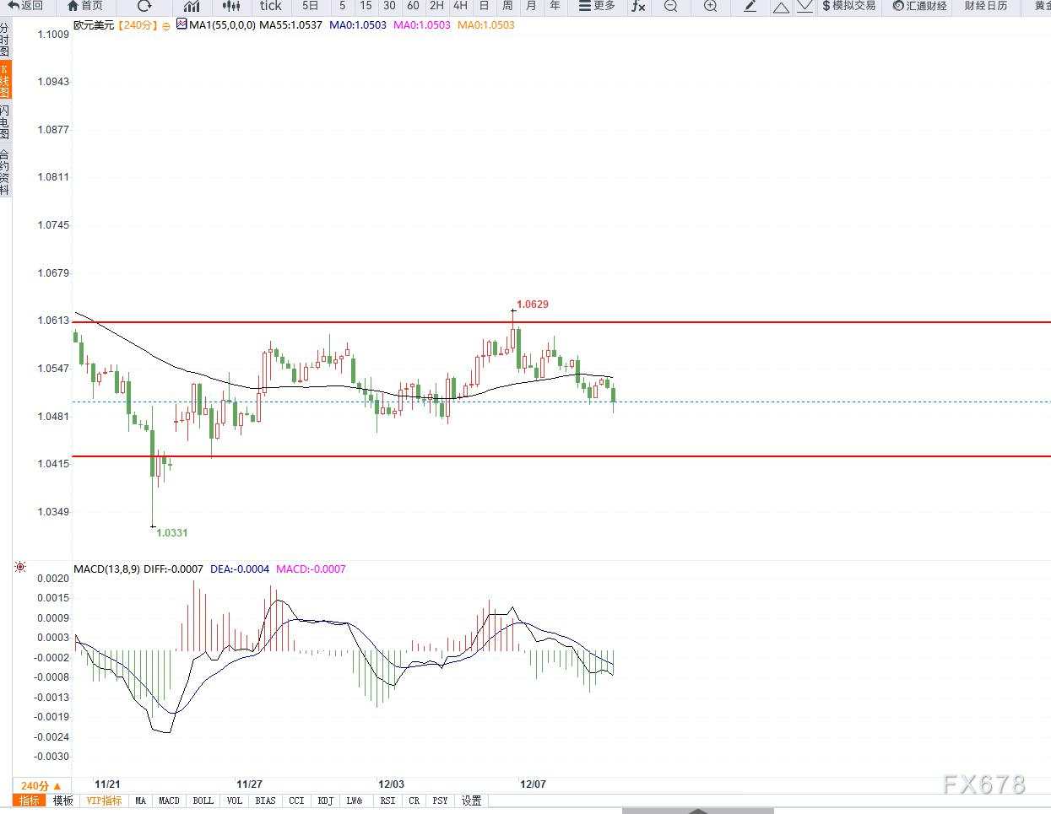Zoom in with the plus magnifier

point(711,6)
